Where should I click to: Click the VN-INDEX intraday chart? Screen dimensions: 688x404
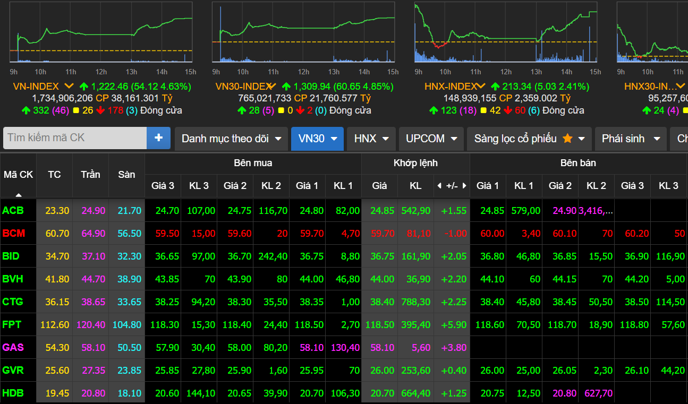(101, 33)
